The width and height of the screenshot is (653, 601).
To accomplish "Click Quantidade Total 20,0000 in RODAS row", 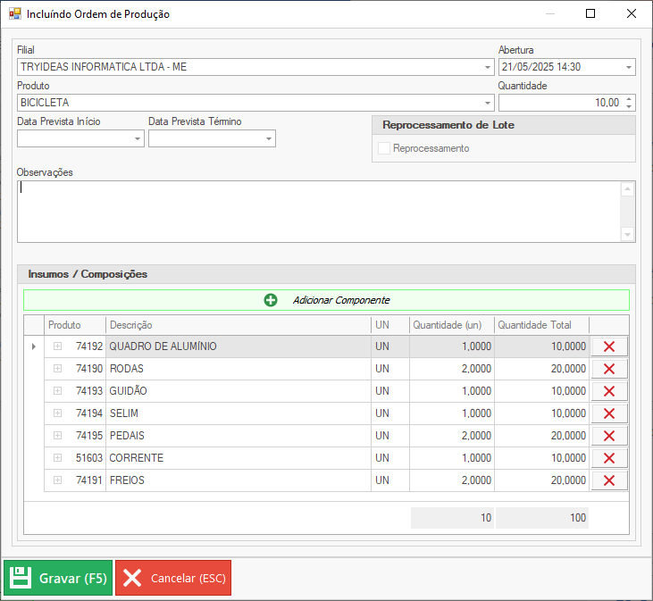I will click(542, 369).
